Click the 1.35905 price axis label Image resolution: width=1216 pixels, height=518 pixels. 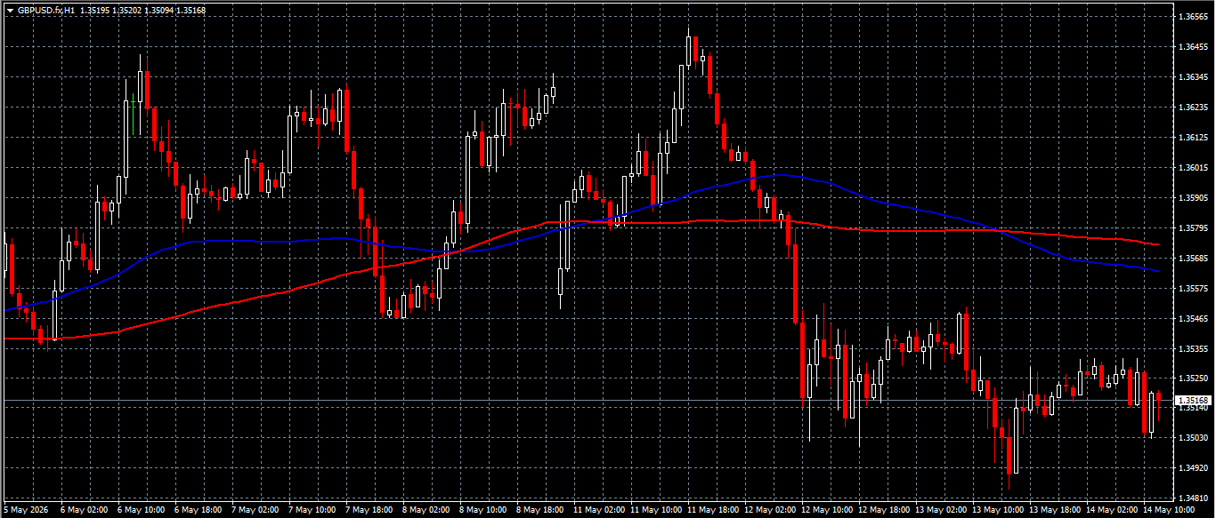[x=1193, y=198]
